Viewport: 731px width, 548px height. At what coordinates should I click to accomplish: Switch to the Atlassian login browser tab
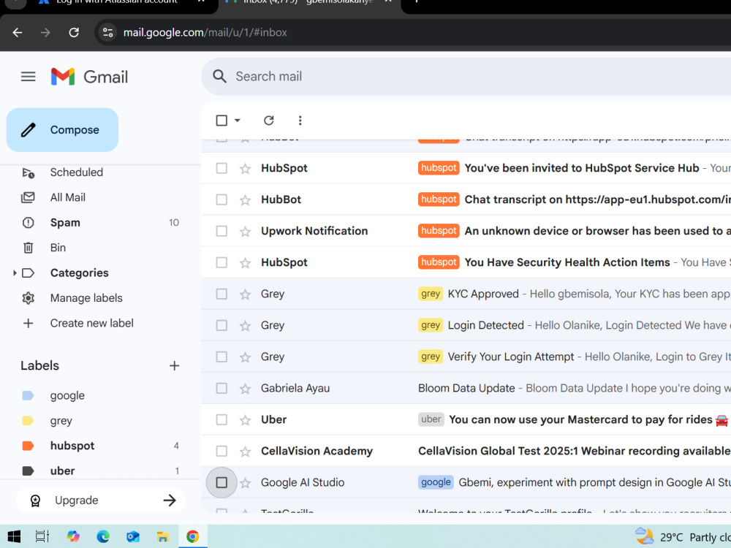116,3
